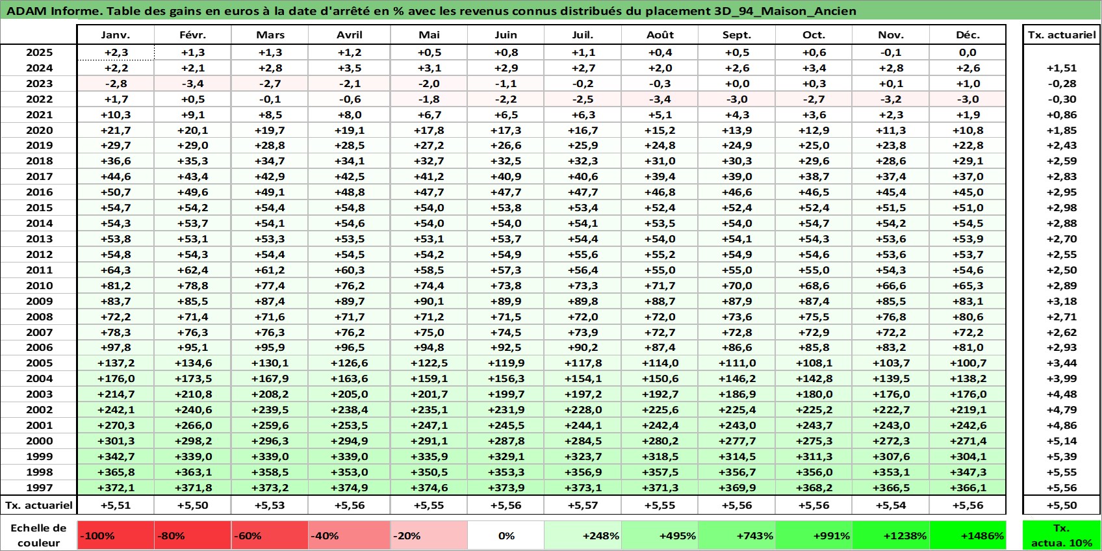Click the Tx. actua. 10% green swatch
1102x551 pixels.
tap(1062, 535)
